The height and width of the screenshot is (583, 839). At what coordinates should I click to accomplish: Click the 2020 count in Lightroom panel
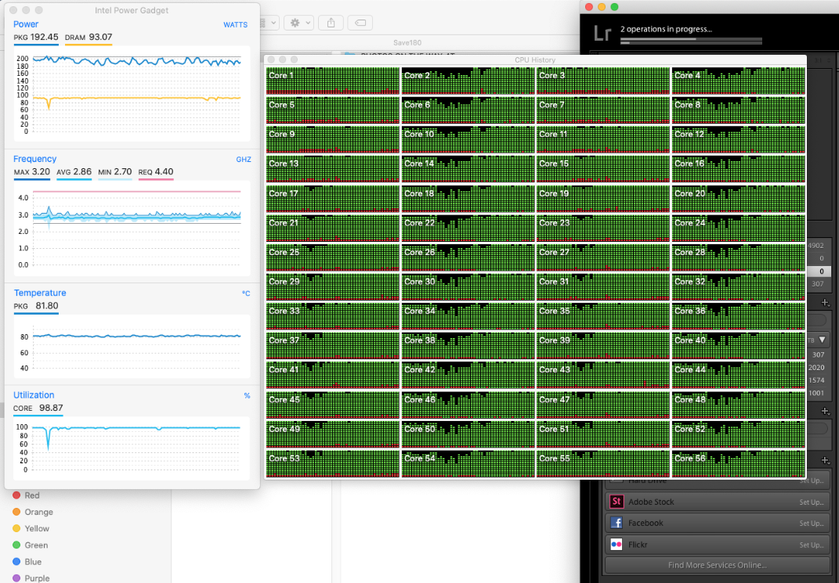pos(816,368)
